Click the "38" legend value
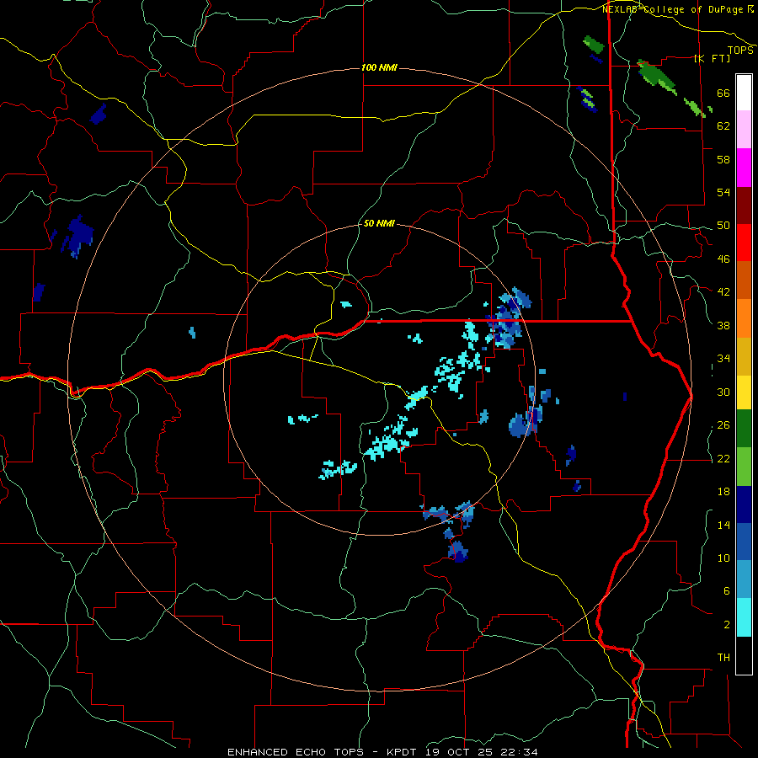The width and height of the screenshot is (758, 758). [x=723, y=325]
